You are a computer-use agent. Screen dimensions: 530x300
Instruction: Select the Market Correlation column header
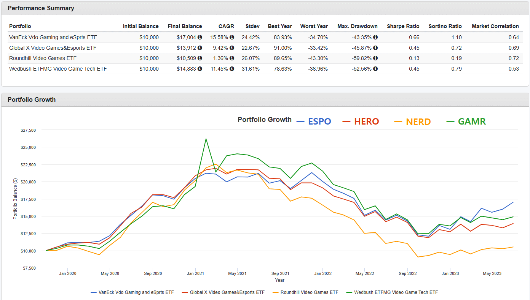coord(495,26)
